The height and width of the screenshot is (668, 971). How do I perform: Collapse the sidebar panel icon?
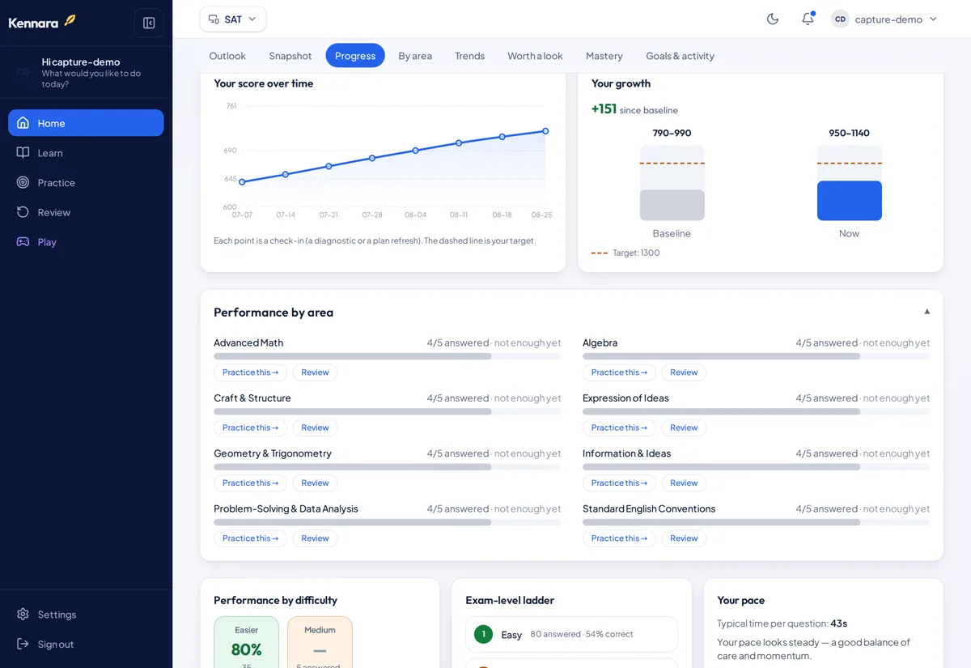point(149,23)
